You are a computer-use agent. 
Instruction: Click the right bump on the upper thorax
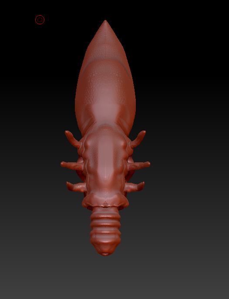pos(124,144)
